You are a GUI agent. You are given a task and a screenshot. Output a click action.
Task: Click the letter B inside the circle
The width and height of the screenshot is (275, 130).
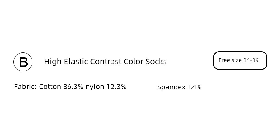point(23,62)
